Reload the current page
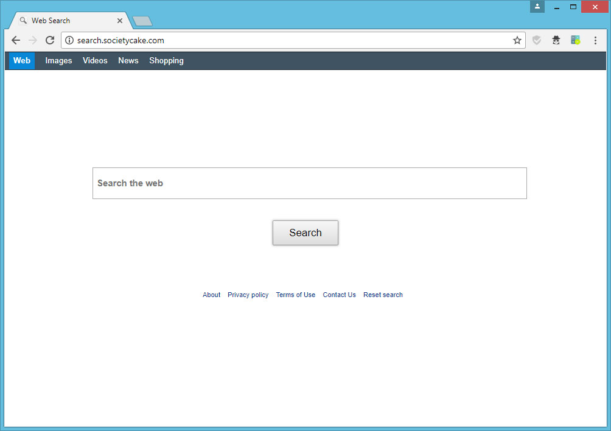Screen dimensions: 611x431 click(50, 40)
